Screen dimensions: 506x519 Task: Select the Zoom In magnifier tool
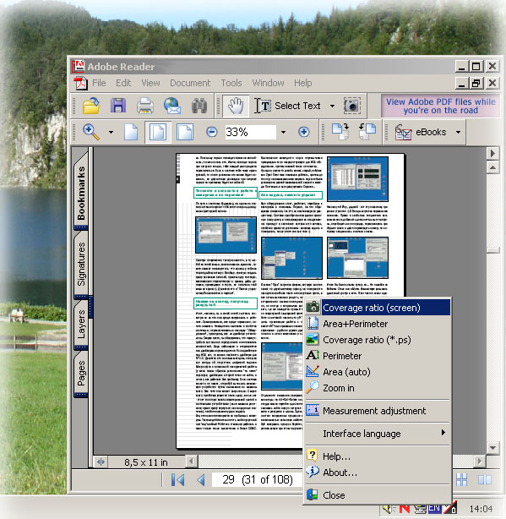click(x=91, y=132)
